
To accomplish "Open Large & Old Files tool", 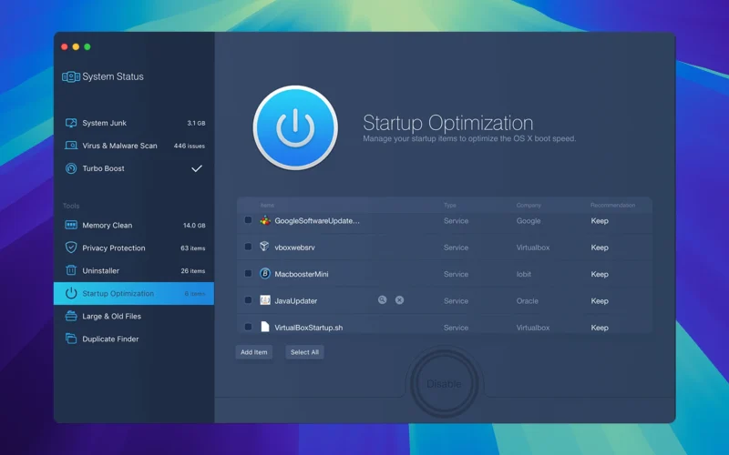I will tap(134, 316).
